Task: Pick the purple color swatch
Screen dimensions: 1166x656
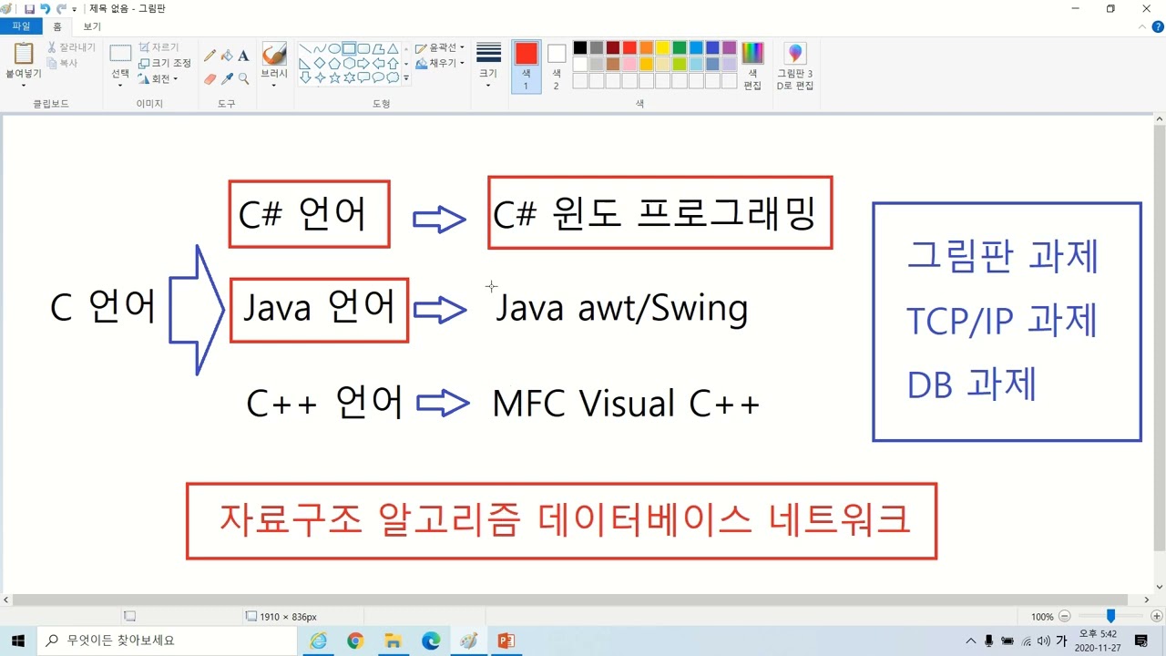Action: 729,47
